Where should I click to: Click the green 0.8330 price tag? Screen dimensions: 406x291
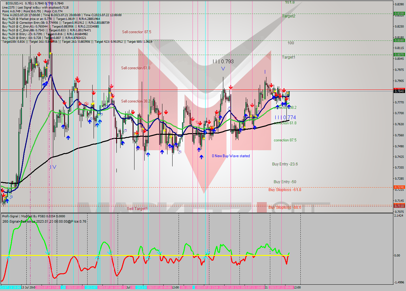point(399,14)
